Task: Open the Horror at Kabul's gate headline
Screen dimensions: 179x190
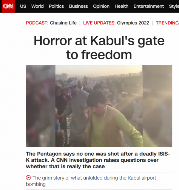Action: tap(99, 48)
